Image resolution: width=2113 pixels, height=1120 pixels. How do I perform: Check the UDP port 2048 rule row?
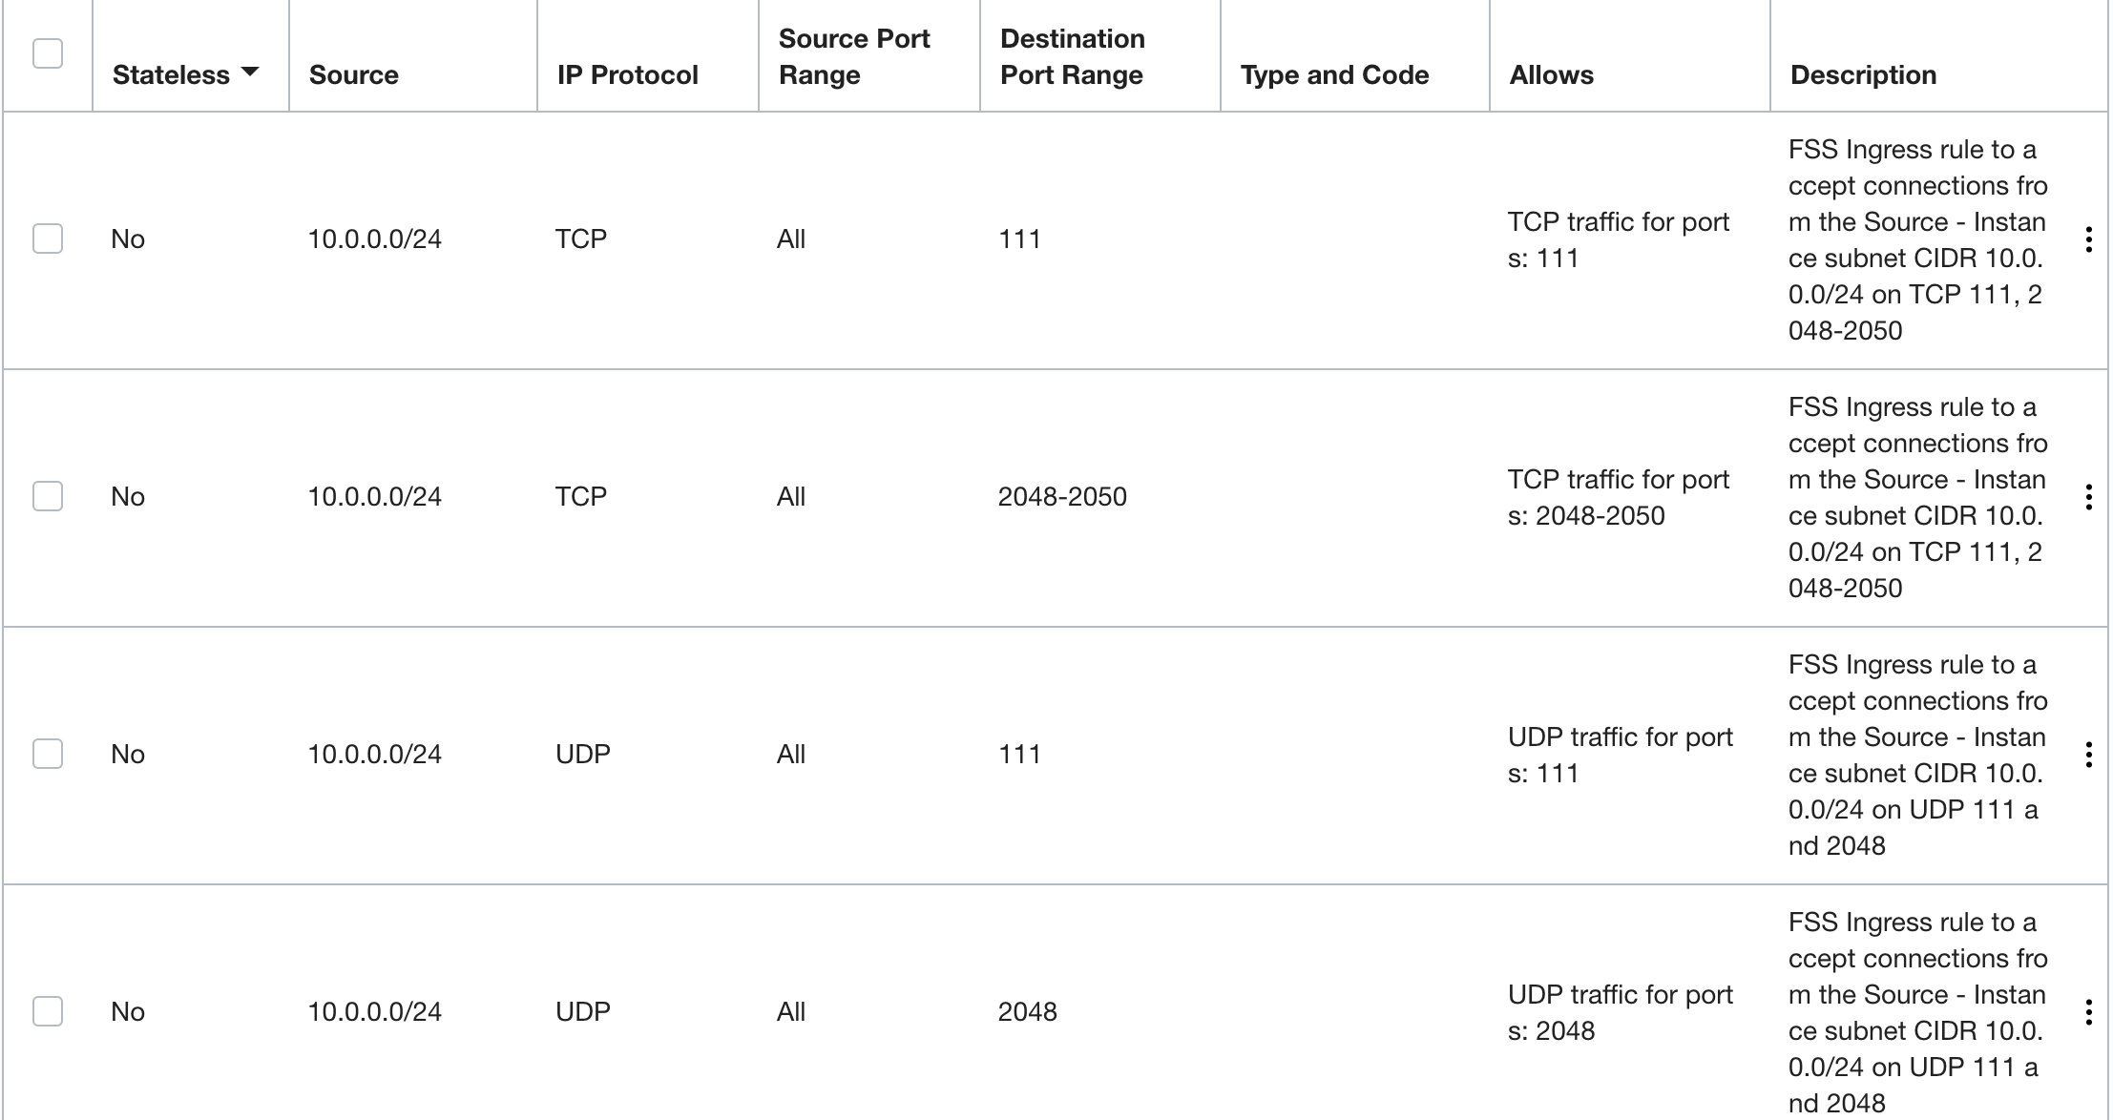pyautogui.click(x=46, y=1011)
